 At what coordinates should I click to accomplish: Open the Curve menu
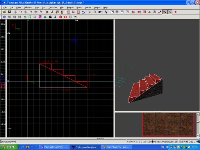click(x=88, y=7)
